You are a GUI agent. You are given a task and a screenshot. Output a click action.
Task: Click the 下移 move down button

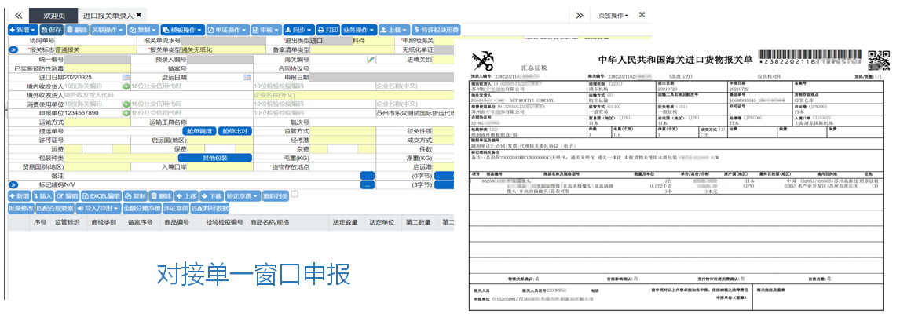click(212, 195)
